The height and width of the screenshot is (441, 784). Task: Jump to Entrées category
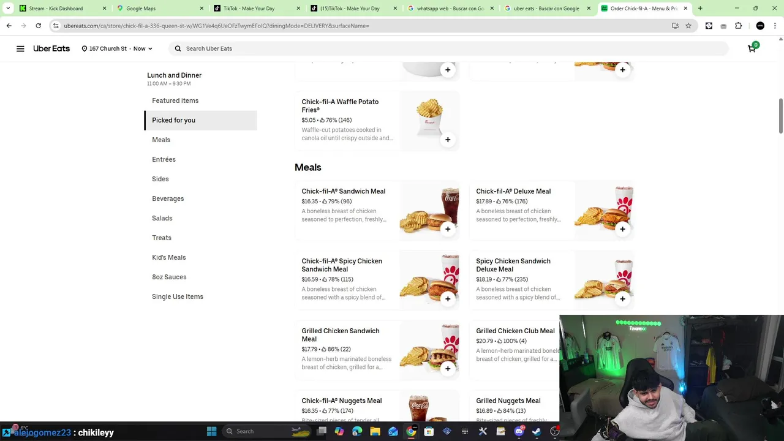pos(164,159)
